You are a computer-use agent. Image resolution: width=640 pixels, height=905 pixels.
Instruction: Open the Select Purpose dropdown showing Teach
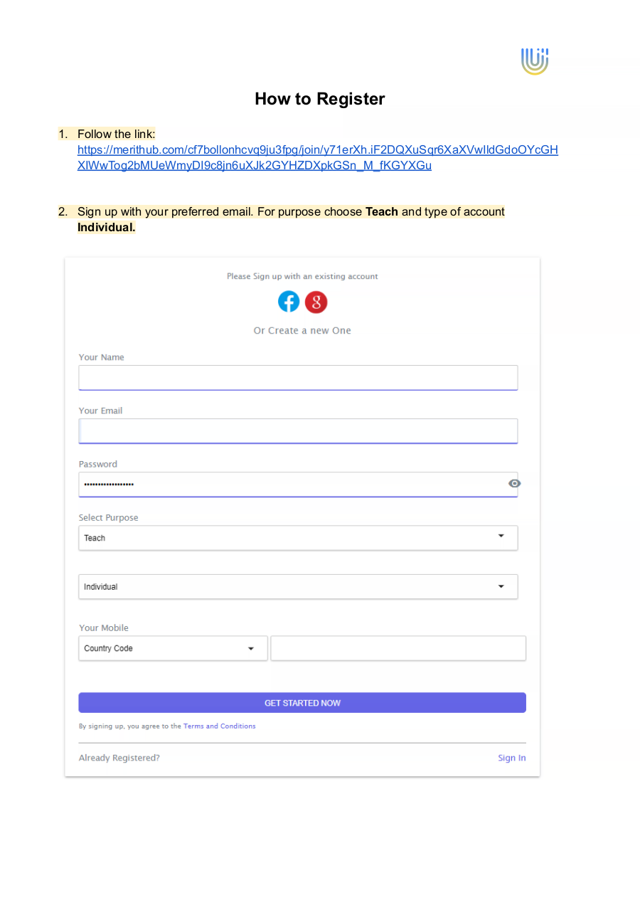click(x=298, y=538)
